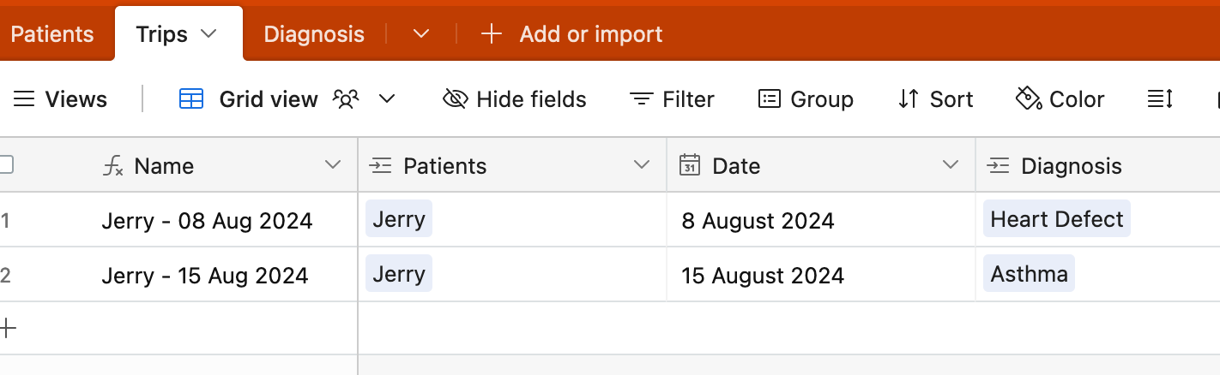Expand the Patients column dropdown arrow
1220x375 pixels.
click(x=642, y=165)
